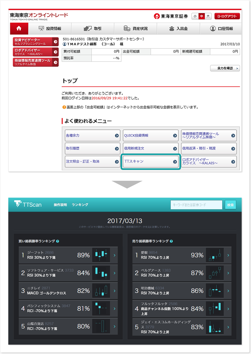The width and height of the screenshot is (251, 354).
Task: Open 投資ナビゲーター sidebar button
Action: (36, 42)
